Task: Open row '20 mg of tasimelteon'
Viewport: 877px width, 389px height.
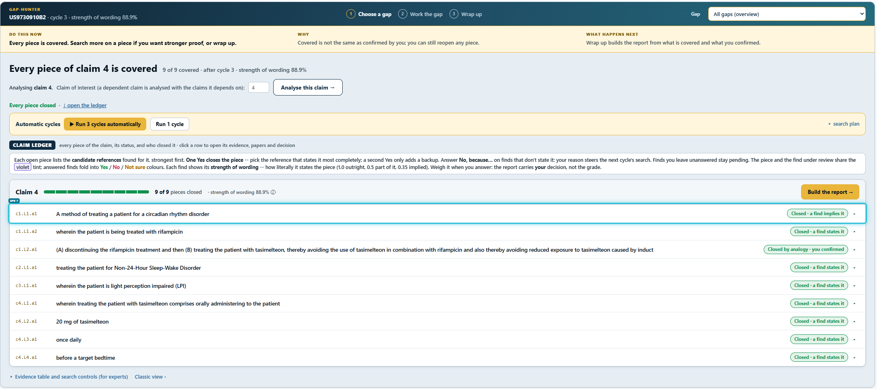Action: pos(437,322)
